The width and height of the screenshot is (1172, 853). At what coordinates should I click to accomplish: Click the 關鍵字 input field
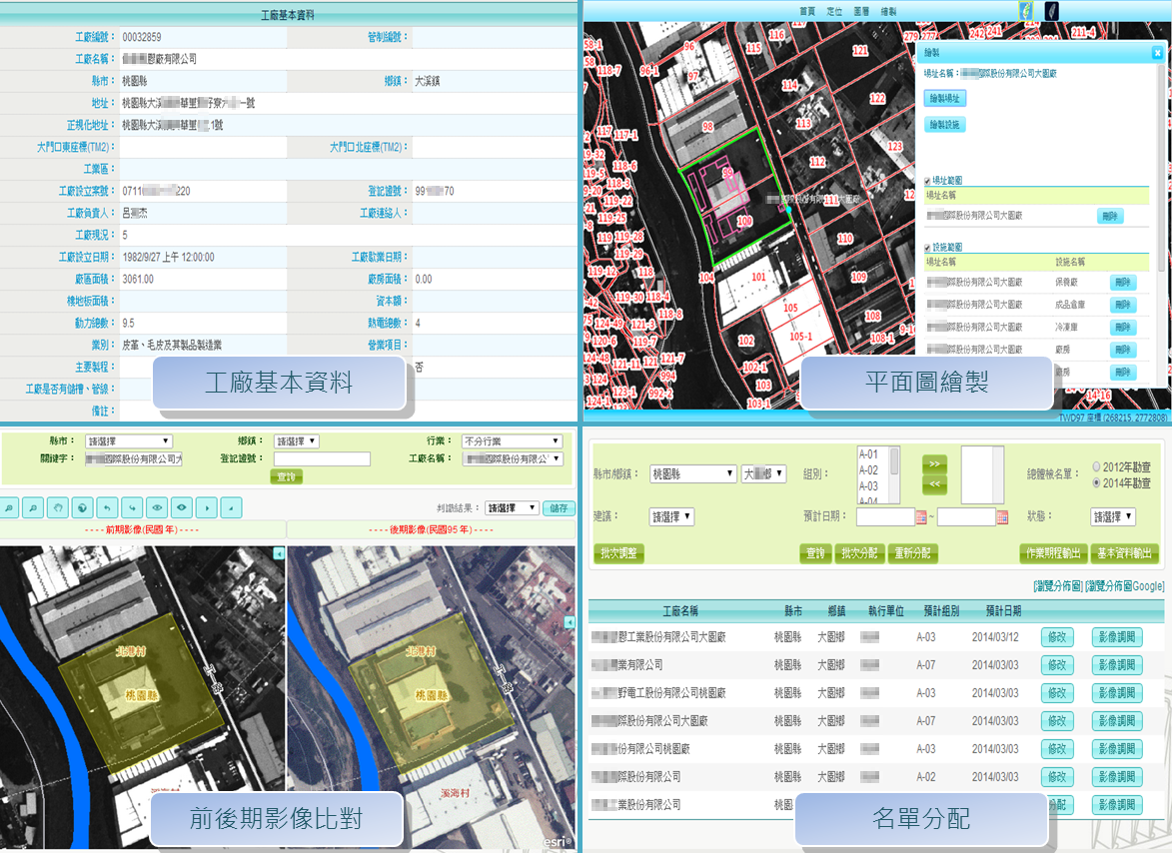(x=134, y=458)
